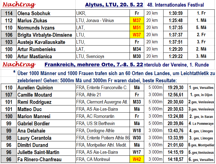Select the time cell '13:24,88'
The height and width of the screenshot is (164, 216).
click(175, 116)
